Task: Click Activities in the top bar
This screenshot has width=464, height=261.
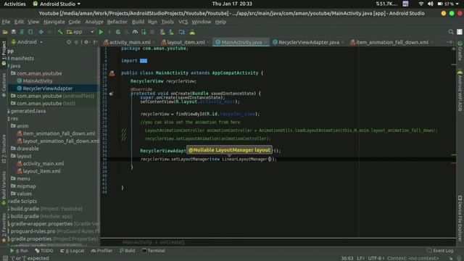Action: click(14, 4)
